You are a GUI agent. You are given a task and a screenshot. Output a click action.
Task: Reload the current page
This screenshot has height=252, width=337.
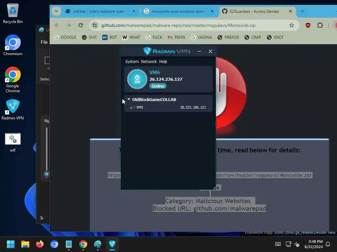(81, 25)
